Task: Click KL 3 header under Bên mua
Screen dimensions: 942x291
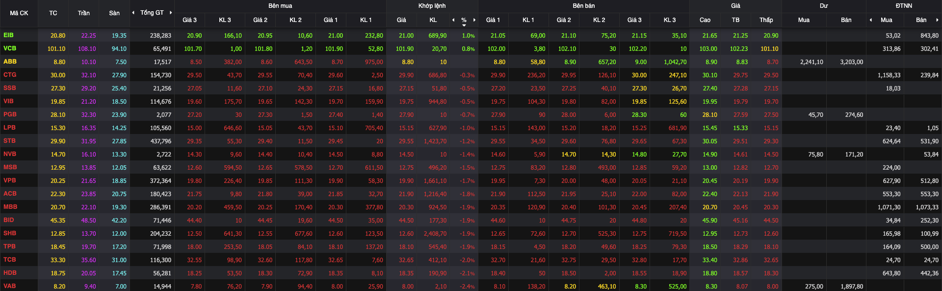Action: click(225, 20)
